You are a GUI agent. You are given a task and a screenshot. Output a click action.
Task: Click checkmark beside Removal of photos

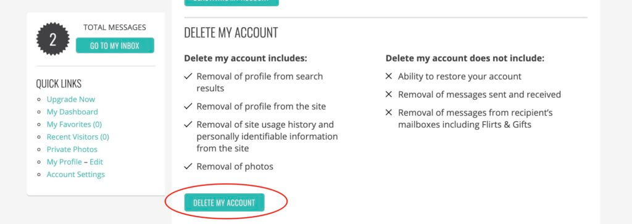click(188, 167)
